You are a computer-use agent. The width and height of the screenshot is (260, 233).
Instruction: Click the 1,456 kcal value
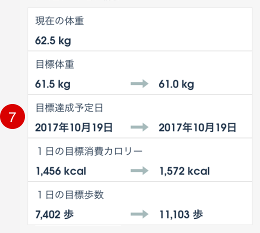click(61, 171)
